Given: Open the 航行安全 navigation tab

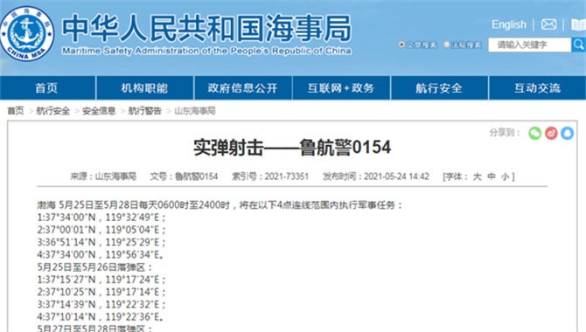Looking at the screenshot, I should 439,88.
